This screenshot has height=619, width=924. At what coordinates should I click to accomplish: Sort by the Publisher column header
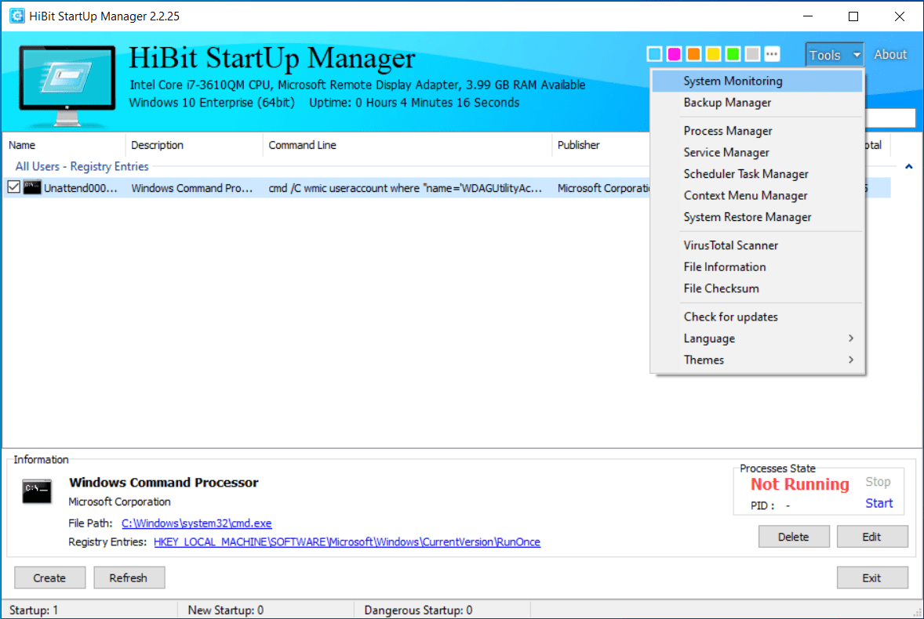601,145
